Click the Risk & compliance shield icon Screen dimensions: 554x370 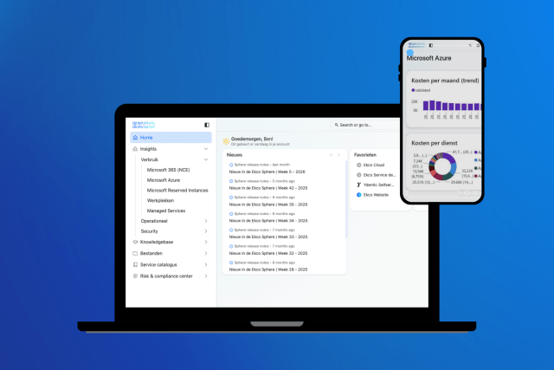click(135, 276)
